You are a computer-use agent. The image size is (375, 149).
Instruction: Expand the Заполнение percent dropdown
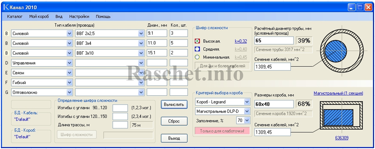coord(247,121)
